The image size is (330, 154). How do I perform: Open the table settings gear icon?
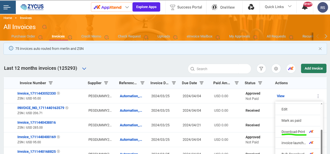[x=276, y=69]
